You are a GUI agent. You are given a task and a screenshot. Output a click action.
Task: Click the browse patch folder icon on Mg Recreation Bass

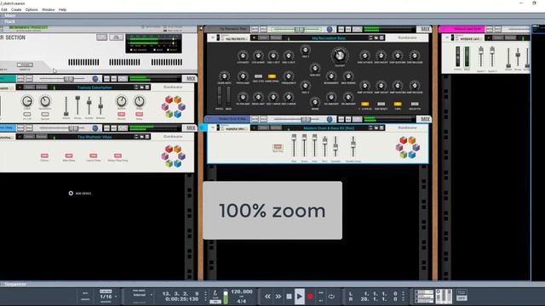[376, 37]
